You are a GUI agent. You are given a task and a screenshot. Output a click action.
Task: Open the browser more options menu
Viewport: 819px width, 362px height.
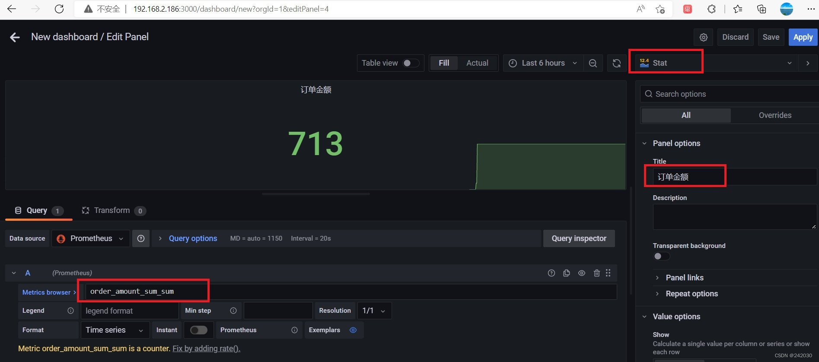tap(811, 9)
